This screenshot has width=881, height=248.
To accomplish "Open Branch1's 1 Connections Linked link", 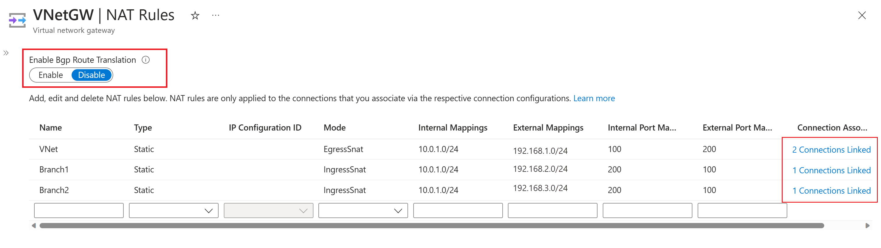I will [831, 170].
